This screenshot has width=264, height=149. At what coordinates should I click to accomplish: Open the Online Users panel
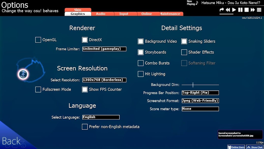[x=236, y=147]
